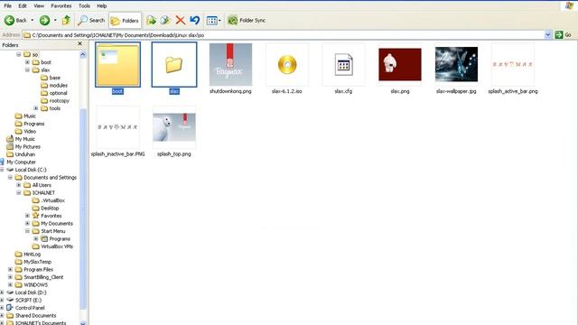Expand the boot folder tree node
The width and height of the screenshot is (578, 325).
pos(27,62)
